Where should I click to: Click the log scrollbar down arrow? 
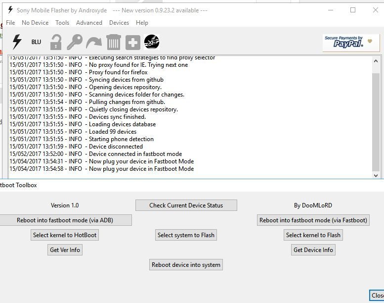click(x=376, y=175)
